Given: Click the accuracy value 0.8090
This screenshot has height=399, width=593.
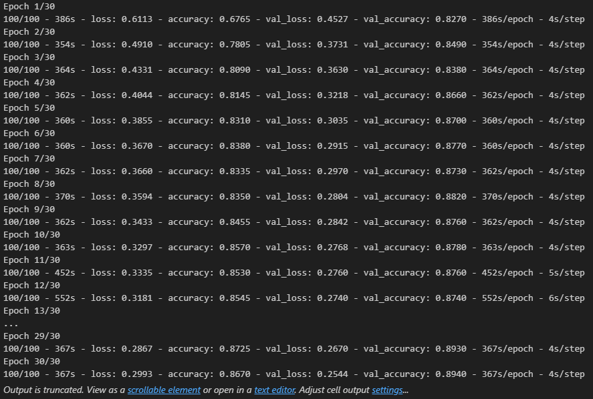Looking at the screenshot, I should coord(235,70).
